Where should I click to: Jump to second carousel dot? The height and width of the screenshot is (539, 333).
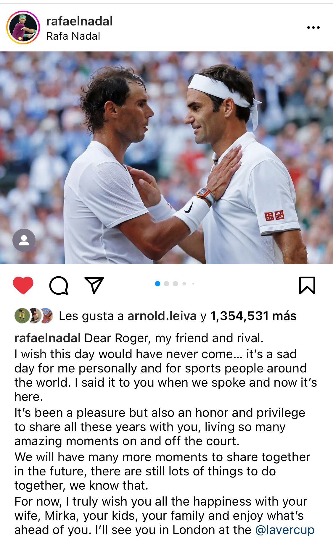click(166, 284)
